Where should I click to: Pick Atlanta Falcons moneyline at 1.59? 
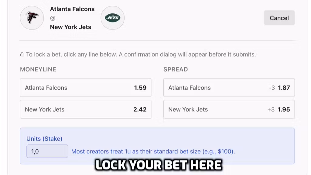click(x=85, y=87)
